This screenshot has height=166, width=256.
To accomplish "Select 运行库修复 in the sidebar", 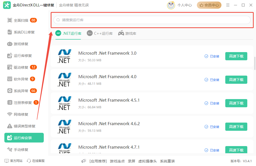I will 20,56.
